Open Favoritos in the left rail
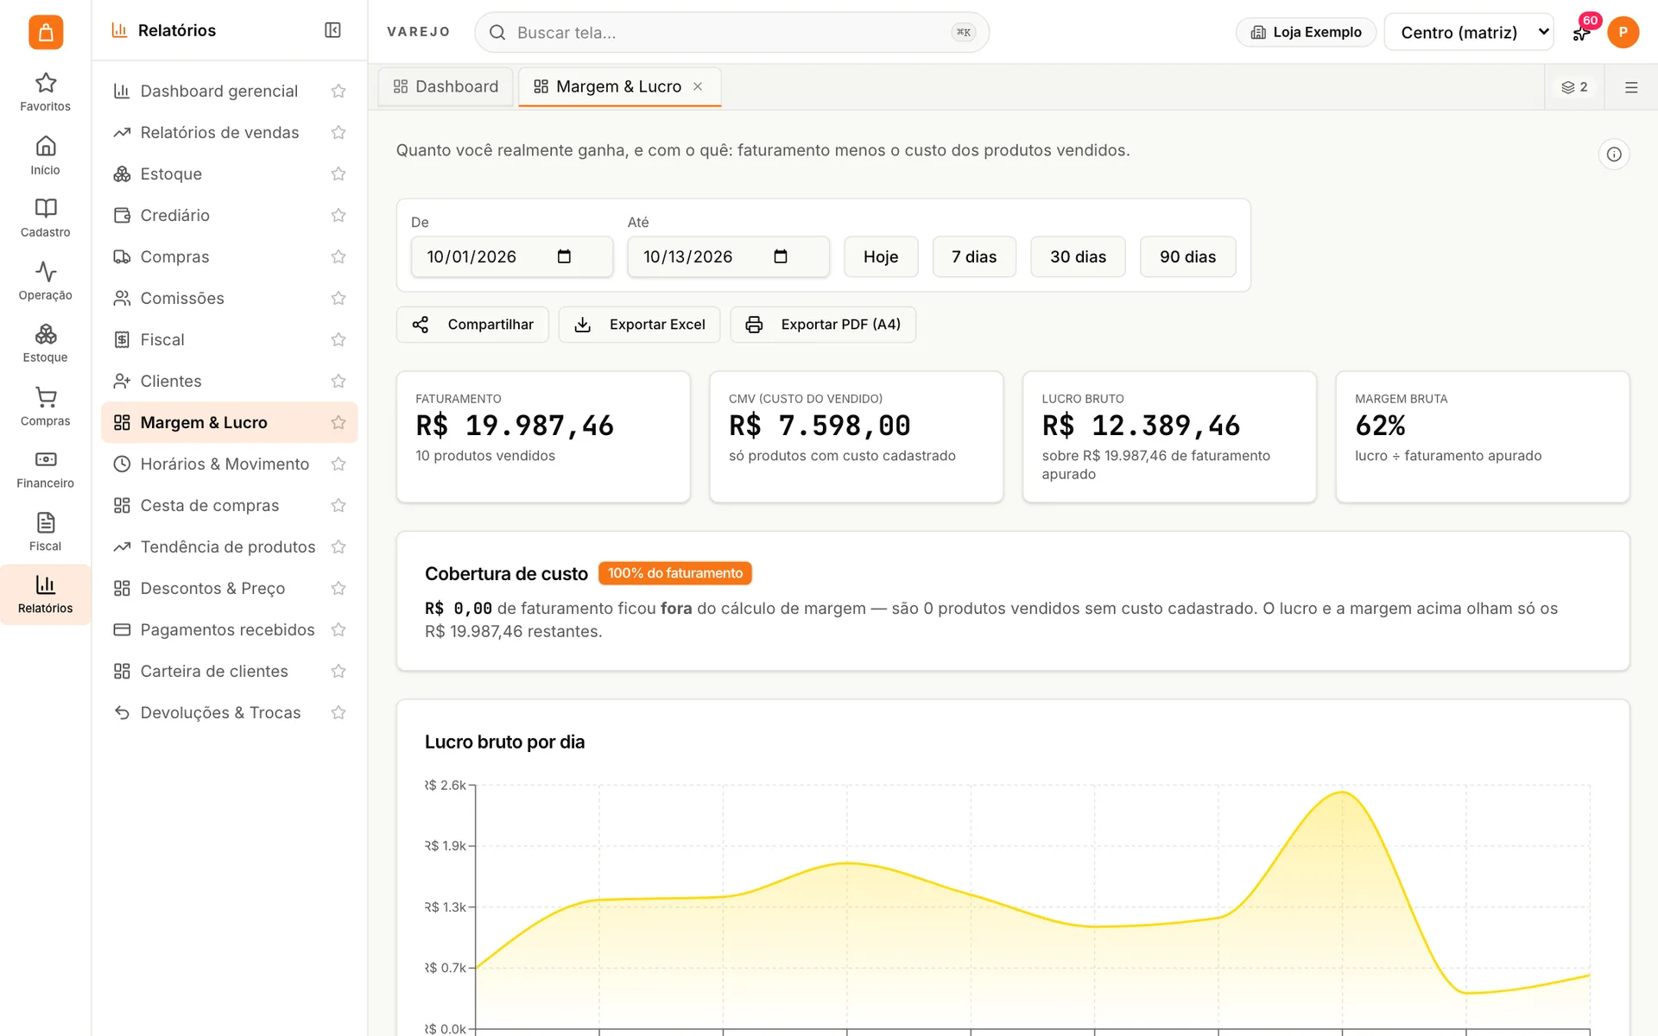The width and height of the screenshot is (1658, 1036). (x=45, y=92)
